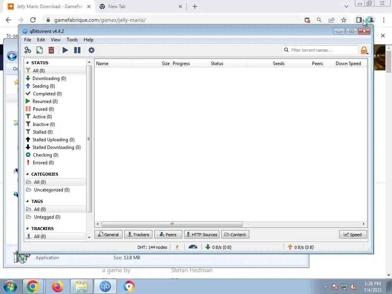Click the volume muted tray icon
392x294 pixels.
pyautogui.click(x=353, y=287)
